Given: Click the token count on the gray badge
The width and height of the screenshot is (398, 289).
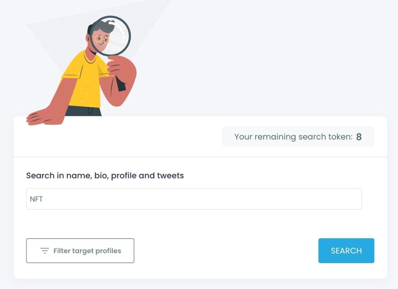Looking at the screenshot, I should tap(359, 136).
